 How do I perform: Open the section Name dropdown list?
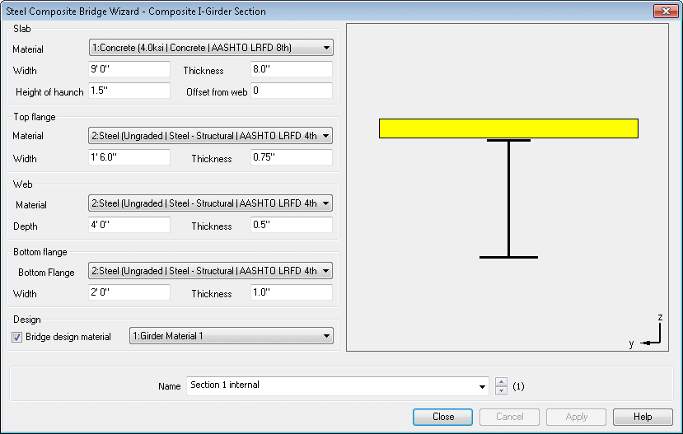pos(482,386)
